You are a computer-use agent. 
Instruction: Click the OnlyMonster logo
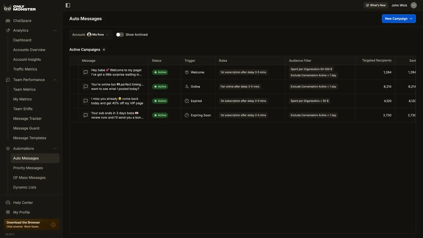(19, 8)
